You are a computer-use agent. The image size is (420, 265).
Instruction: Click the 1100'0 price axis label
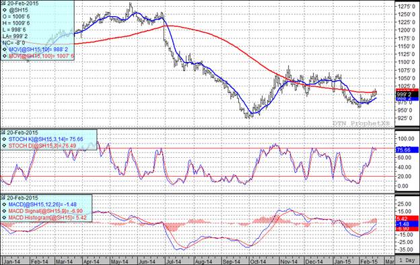(x=407, y=62)
